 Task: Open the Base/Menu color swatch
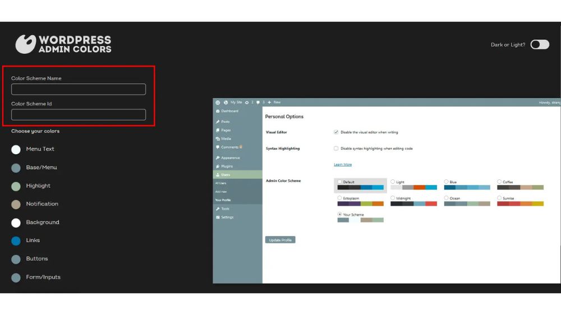pos(16,168)
